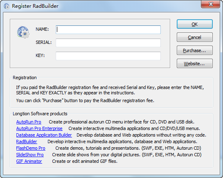223x178 pixels.
Task: Close the Register RadBuilder dialog
Action: tap(210, 4)
